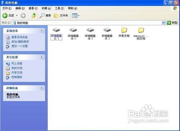The image size is (180, 131).
Task: Open the File (文件) menu
Action: (x=7, y=8)
